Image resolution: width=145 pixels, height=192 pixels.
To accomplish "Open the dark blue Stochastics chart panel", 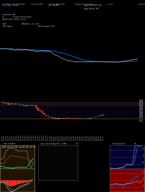I will point(127,157).
